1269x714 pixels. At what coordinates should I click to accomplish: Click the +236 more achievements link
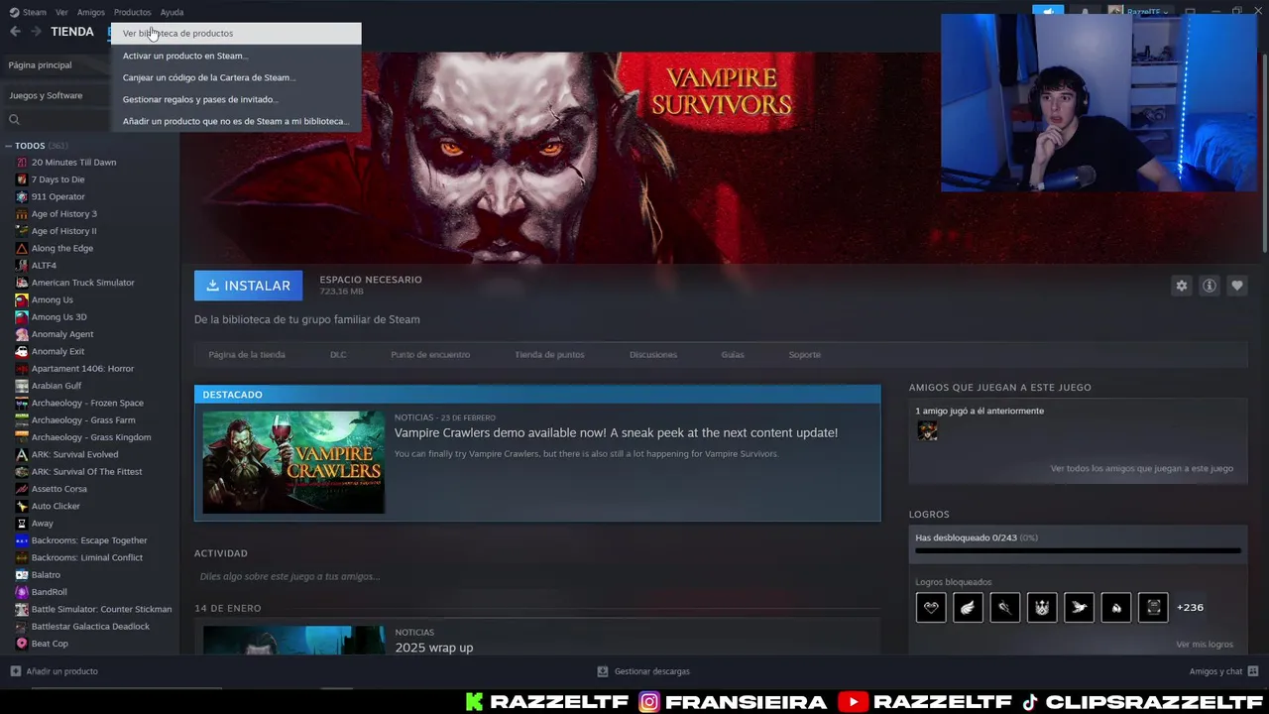pyautogui.click(x=1190, y=608)
